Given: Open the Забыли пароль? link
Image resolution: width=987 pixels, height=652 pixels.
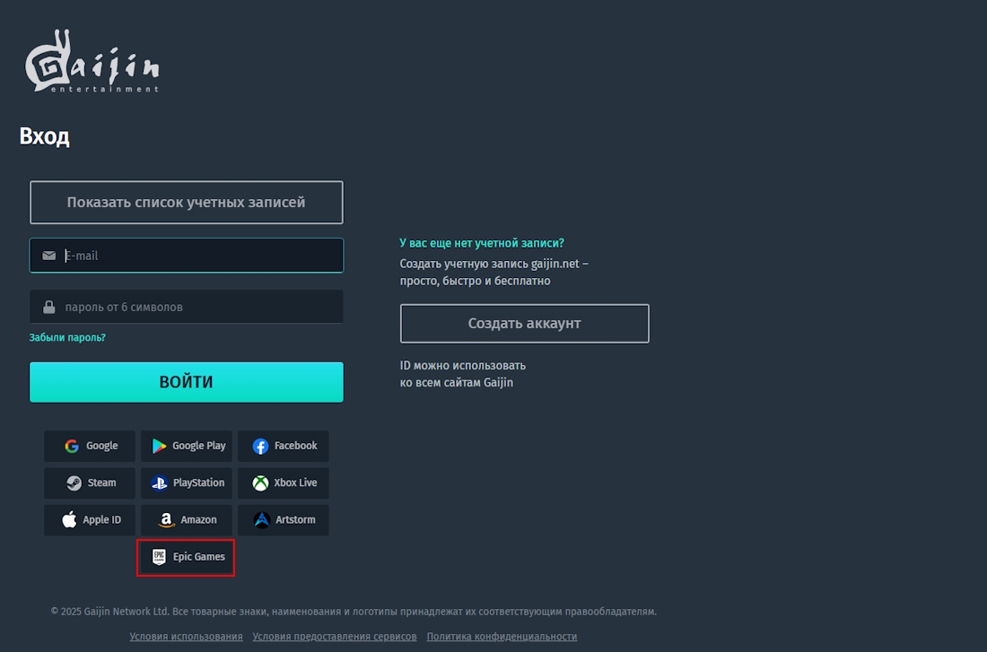Looking at the screenshot, I should pyautogui.click(x=67, y=338).
